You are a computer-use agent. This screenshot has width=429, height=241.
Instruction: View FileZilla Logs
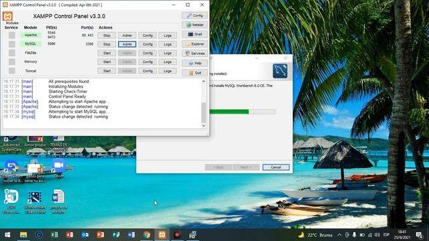coord(168,54)
